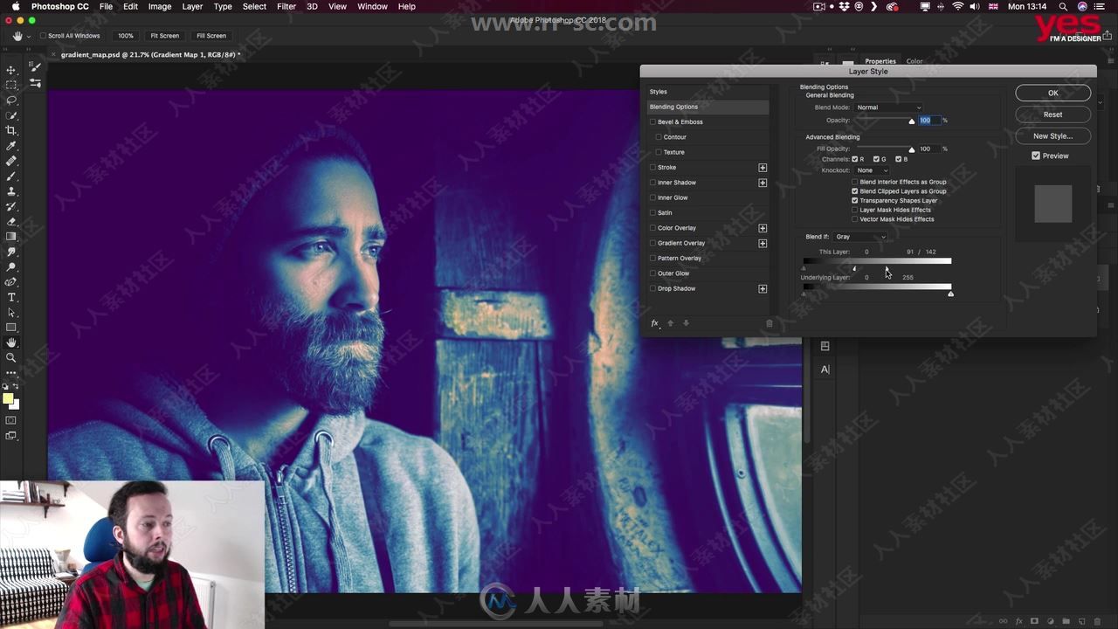Open the Window menu
1118x629 pixels.
[x=372, y=6]
